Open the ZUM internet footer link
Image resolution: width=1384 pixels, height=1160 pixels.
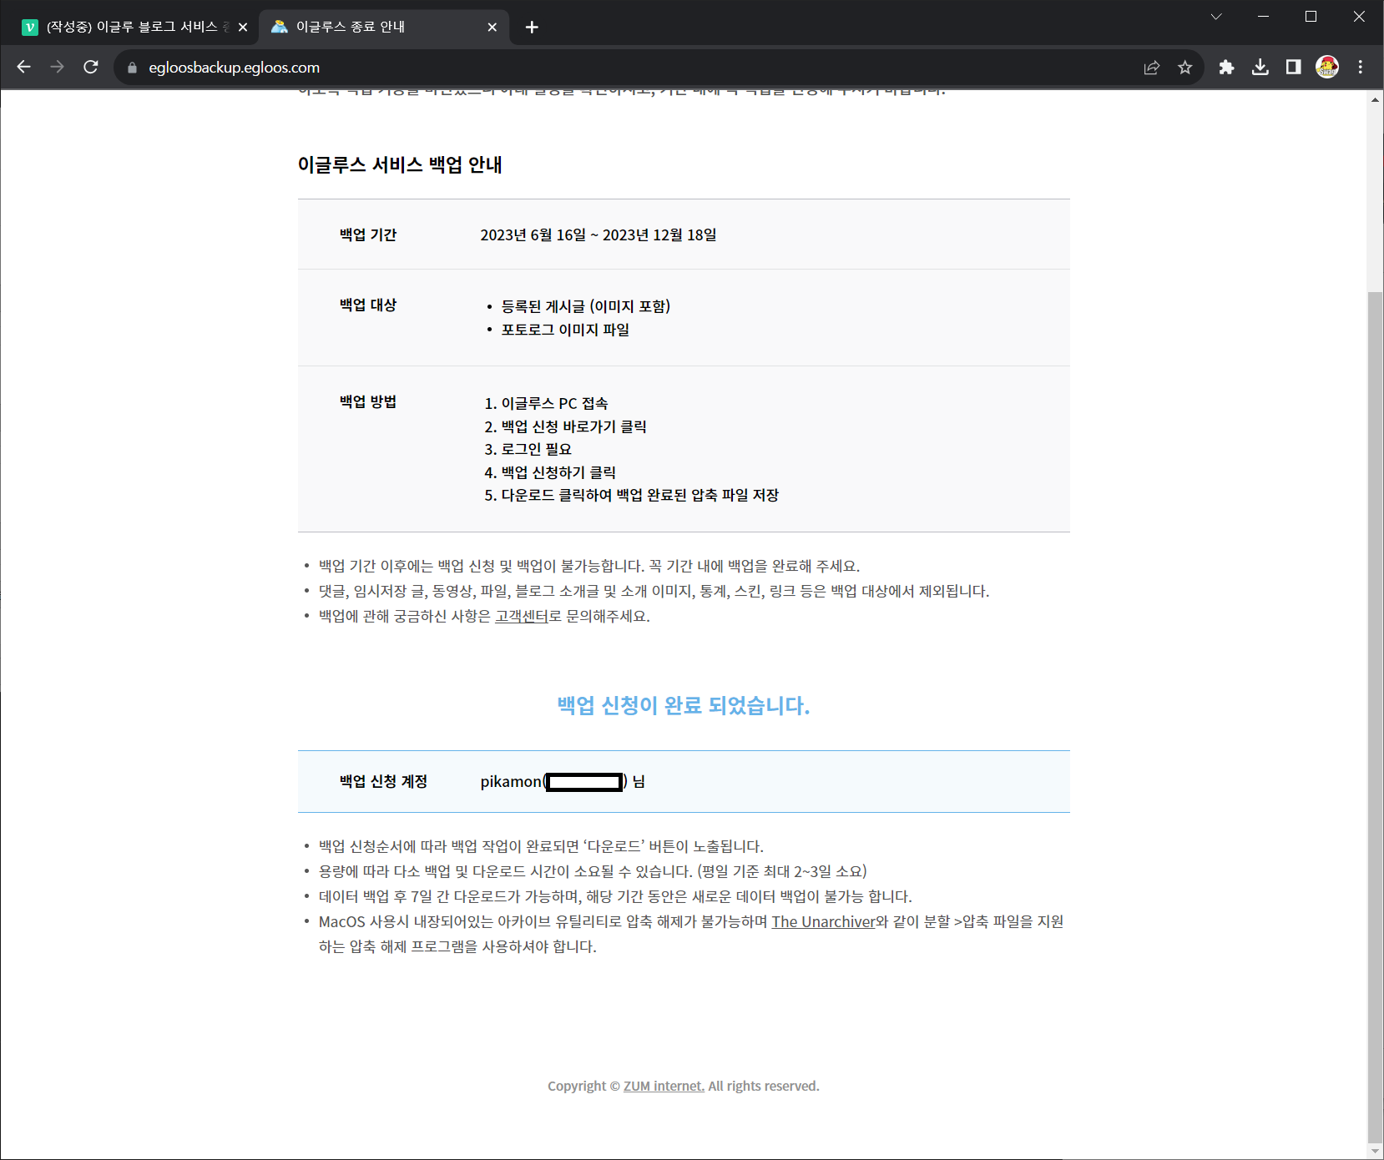[664, 1086]
